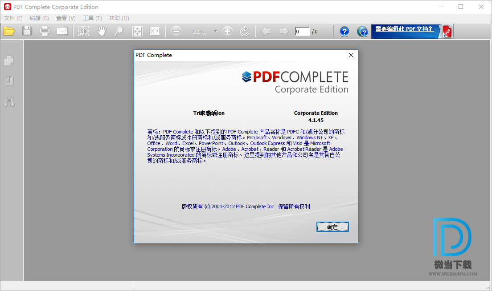Go to previous page arrow

tap(266, 31)
